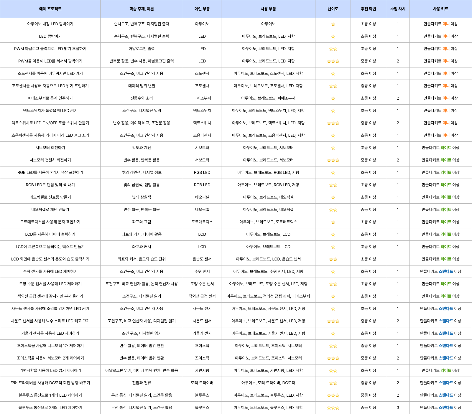Click the star in '수위 센서를 사용해 LED 제어하기' row
The height and width of the screenshot is (414, 472).
tap(333, 272)
